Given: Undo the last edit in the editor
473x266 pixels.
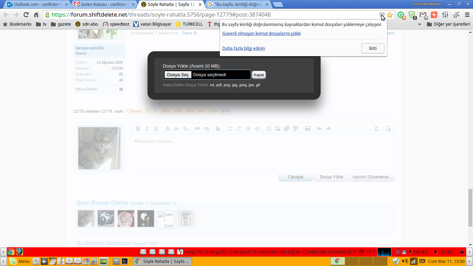Looking at the screenshot, I should [x=319, y=128].
